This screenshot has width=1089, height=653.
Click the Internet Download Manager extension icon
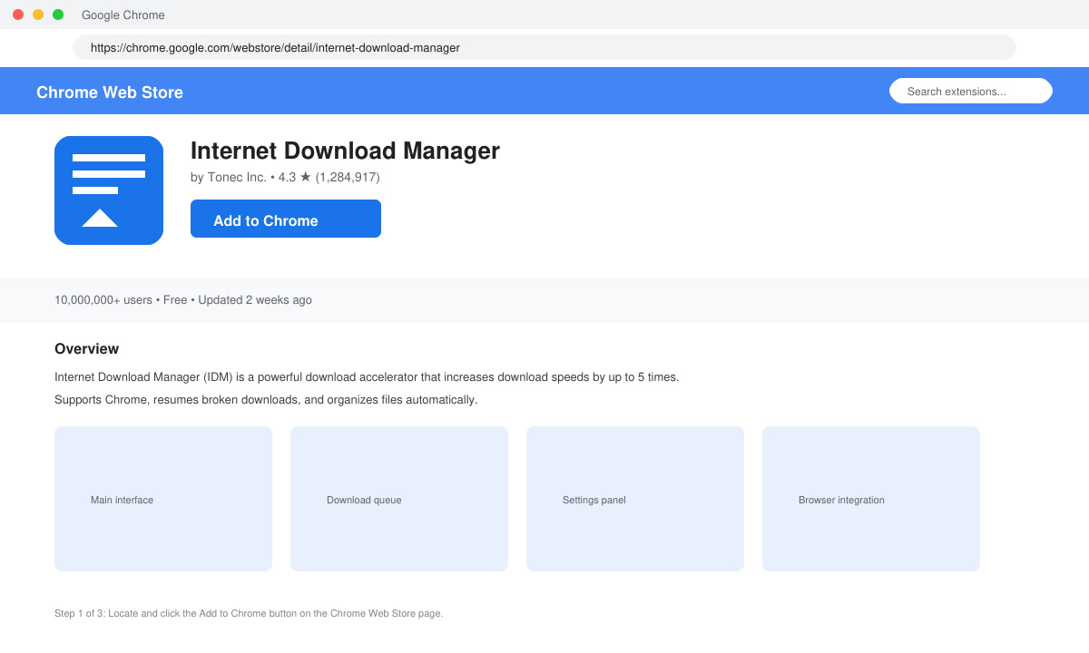pos(109,190)
